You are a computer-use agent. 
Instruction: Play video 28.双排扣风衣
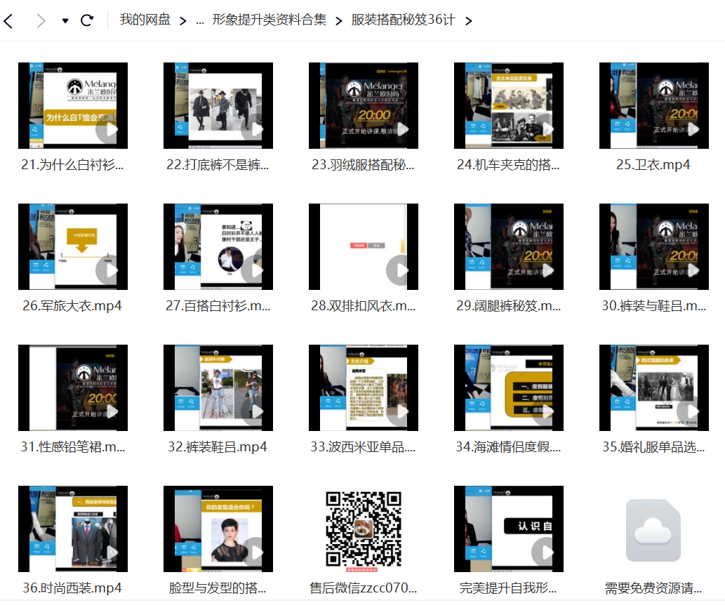tap(364, 246)
